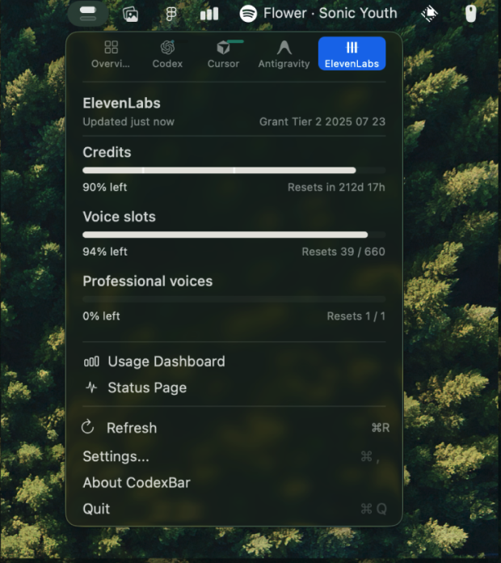This screenshot has height=563, width=501.
Task: Click the Credits progress bar
Action: [234, 170]
